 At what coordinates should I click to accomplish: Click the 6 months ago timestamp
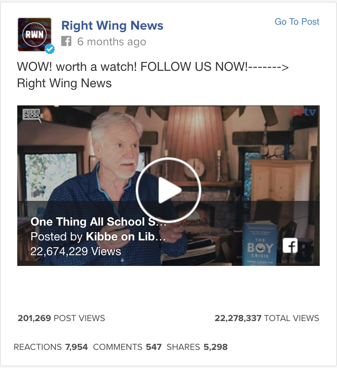pyautogui.click(x=111, y=42)
